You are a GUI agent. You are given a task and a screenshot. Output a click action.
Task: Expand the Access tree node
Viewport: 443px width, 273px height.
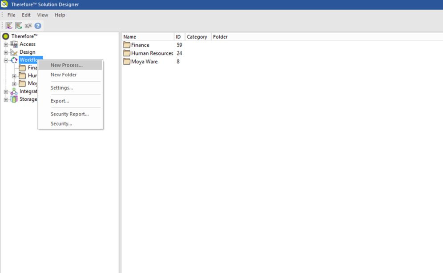point(5,44)
